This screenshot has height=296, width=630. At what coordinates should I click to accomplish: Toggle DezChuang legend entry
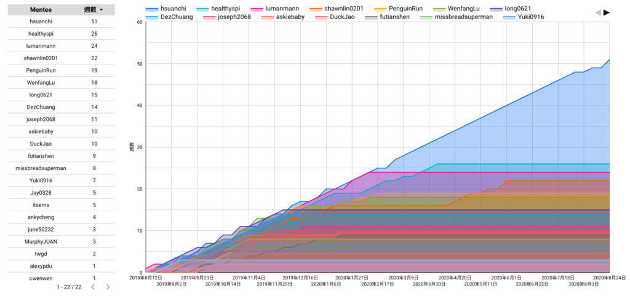169,17
